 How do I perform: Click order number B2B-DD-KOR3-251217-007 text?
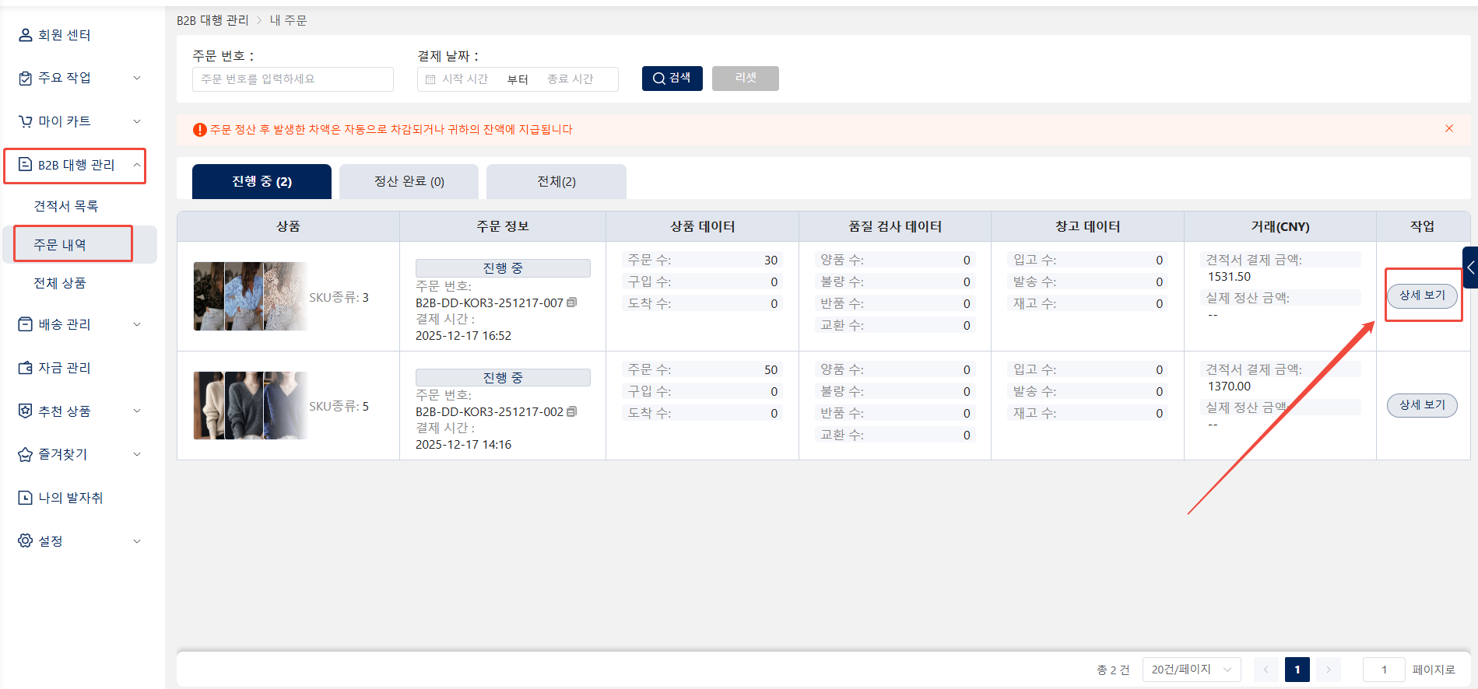[x=489, y=303]
